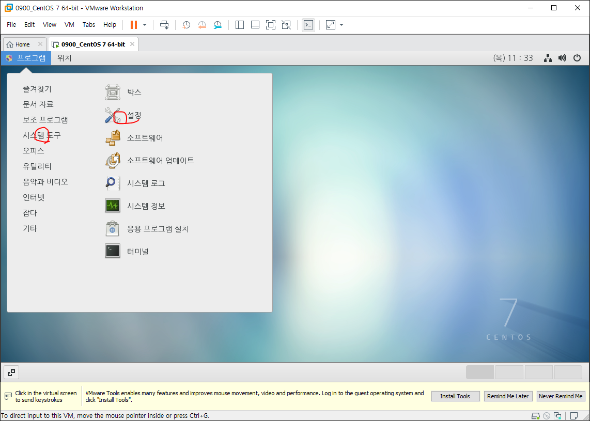
Task: Click the power icon in top bar
Action: (x=577, y=58)
